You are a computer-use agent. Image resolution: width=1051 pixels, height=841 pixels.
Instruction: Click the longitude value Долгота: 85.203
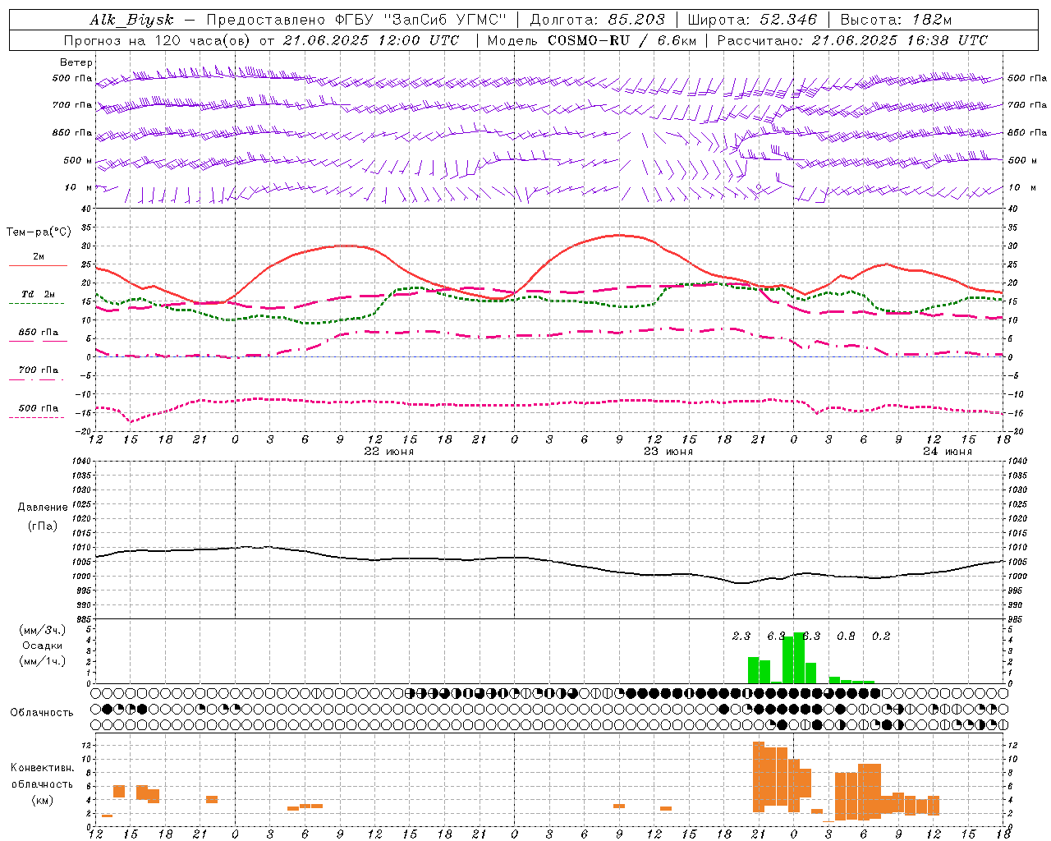(x=598, y=20)
